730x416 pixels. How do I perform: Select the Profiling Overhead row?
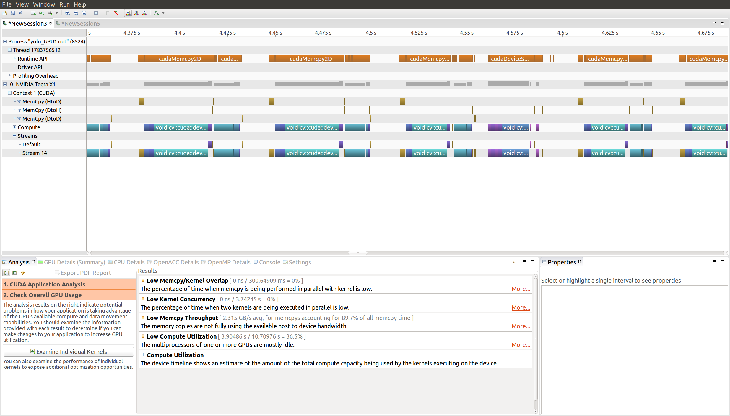(x=44, y=76)
